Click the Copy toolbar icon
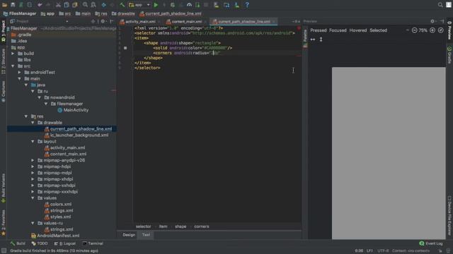453x254 pixels. coord(67,5)
